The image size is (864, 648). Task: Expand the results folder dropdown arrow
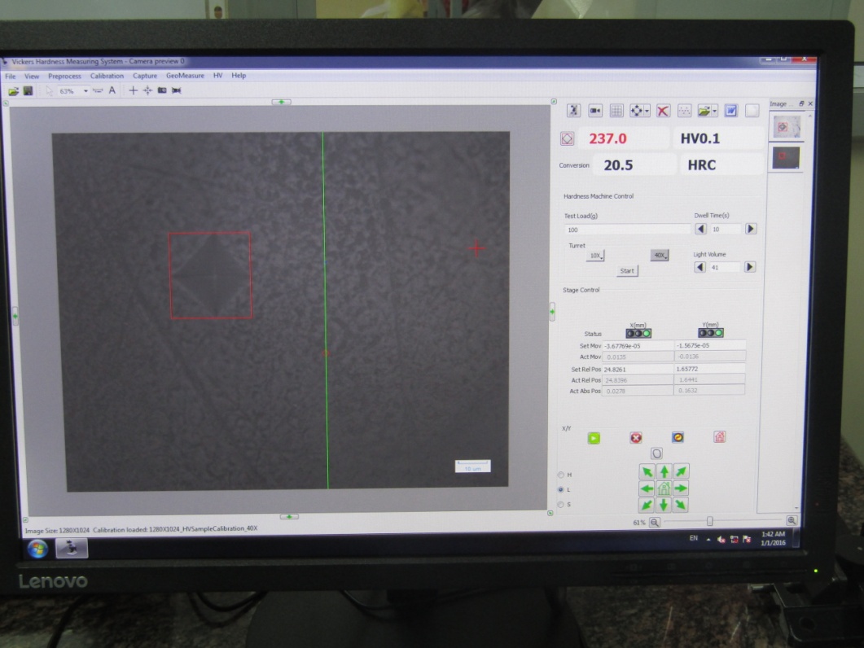click(x=714, y=112)
